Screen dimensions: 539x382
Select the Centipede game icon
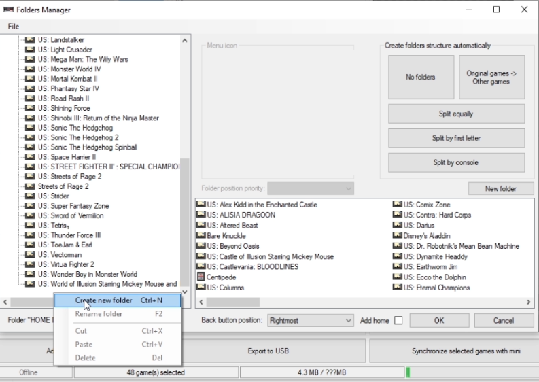click(201, 277)
